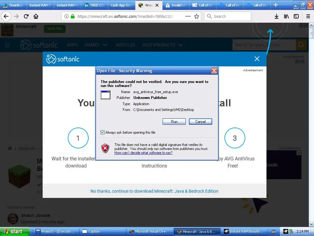The height and width of the screenshot is (236, 314).
Task: Click the green Visit Site button
Action: [55, 29]
